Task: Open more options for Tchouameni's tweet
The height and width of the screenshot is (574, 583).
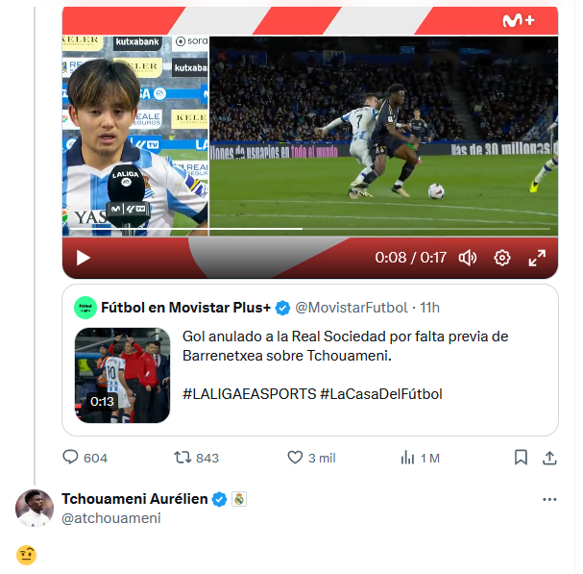Action: coord(549,500)
